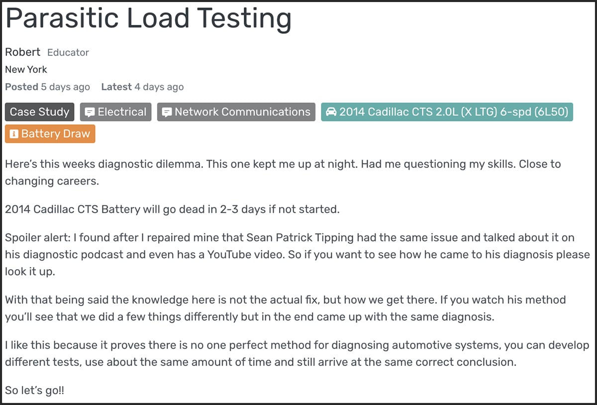Open the Parasitic Load Testing post title
The height and width of the screenshot is (405, 597).
pos(148,19)
